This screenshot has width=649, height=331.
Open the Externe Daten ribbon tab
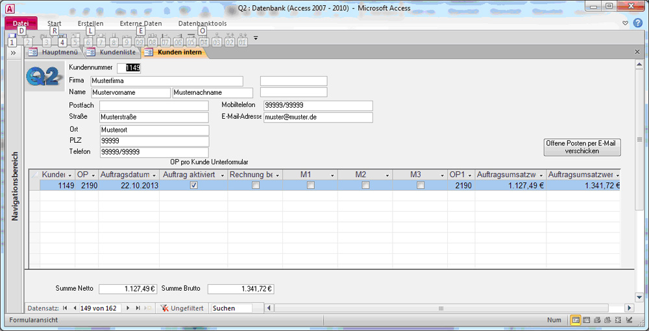[x=141, y=23]
